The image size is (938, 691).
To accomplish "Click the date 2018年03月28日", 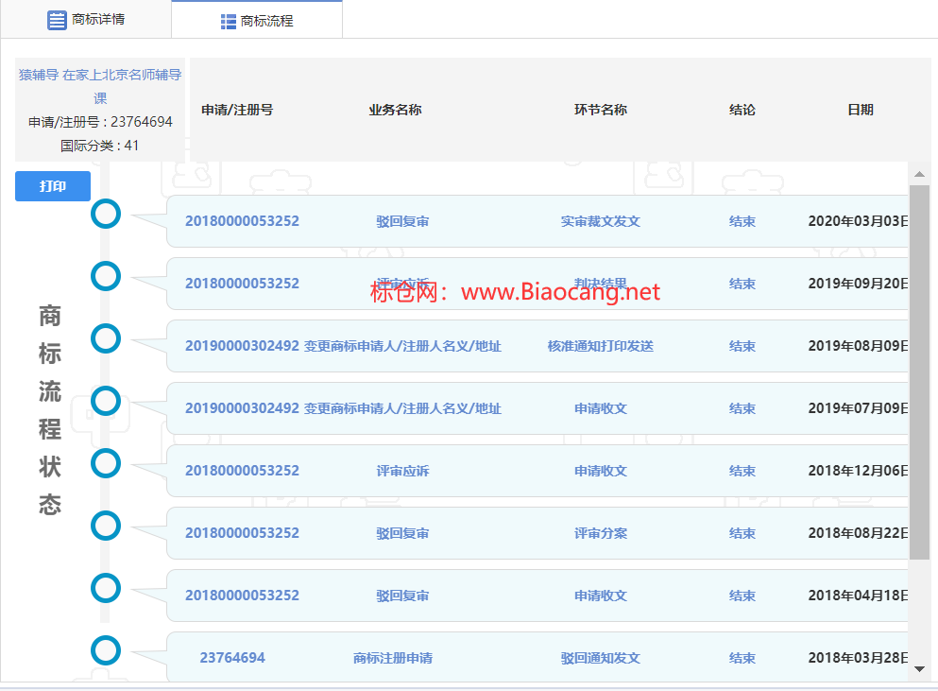I will (x=859, y=658).
